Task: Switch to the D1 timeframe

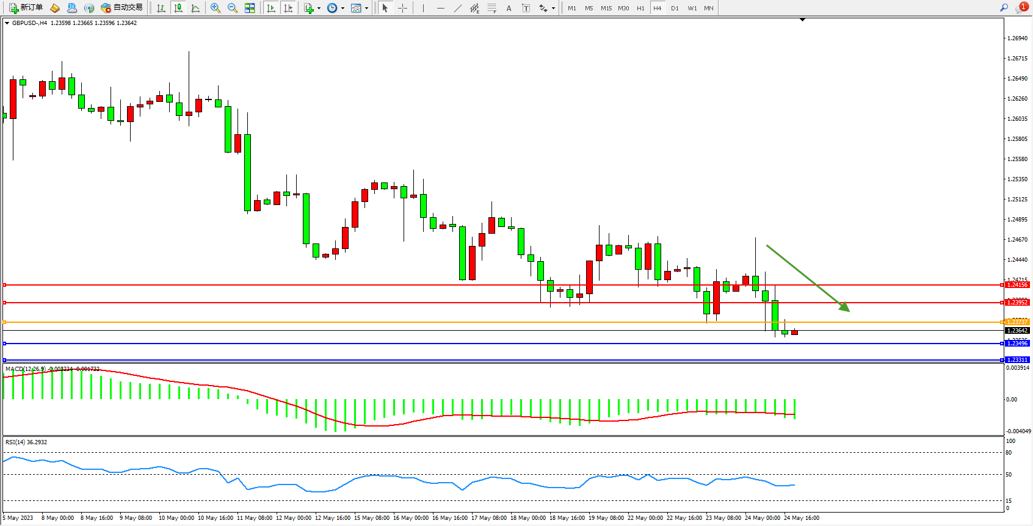Action: point(675,8)
